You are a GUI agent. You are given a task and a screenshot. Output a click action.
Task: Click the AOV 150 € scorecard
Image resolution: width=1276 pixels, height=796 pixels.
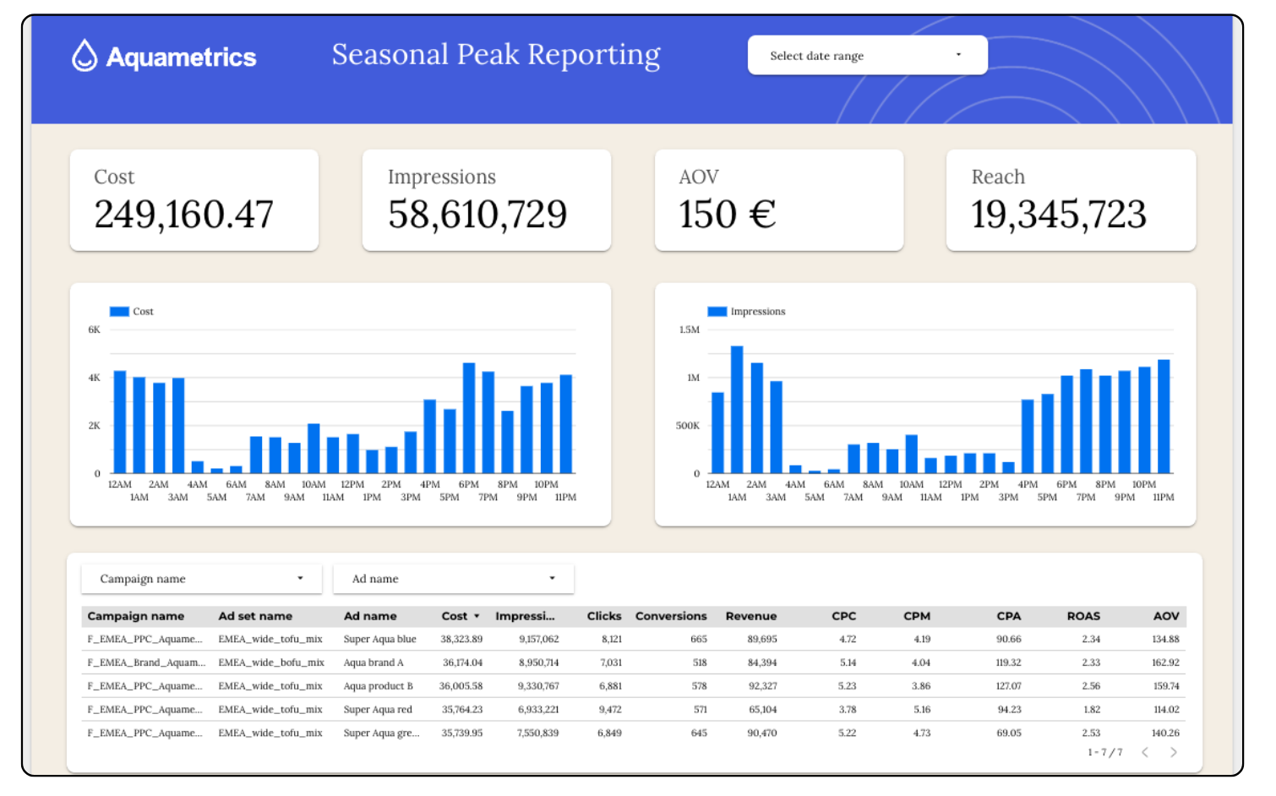(778, 200)
